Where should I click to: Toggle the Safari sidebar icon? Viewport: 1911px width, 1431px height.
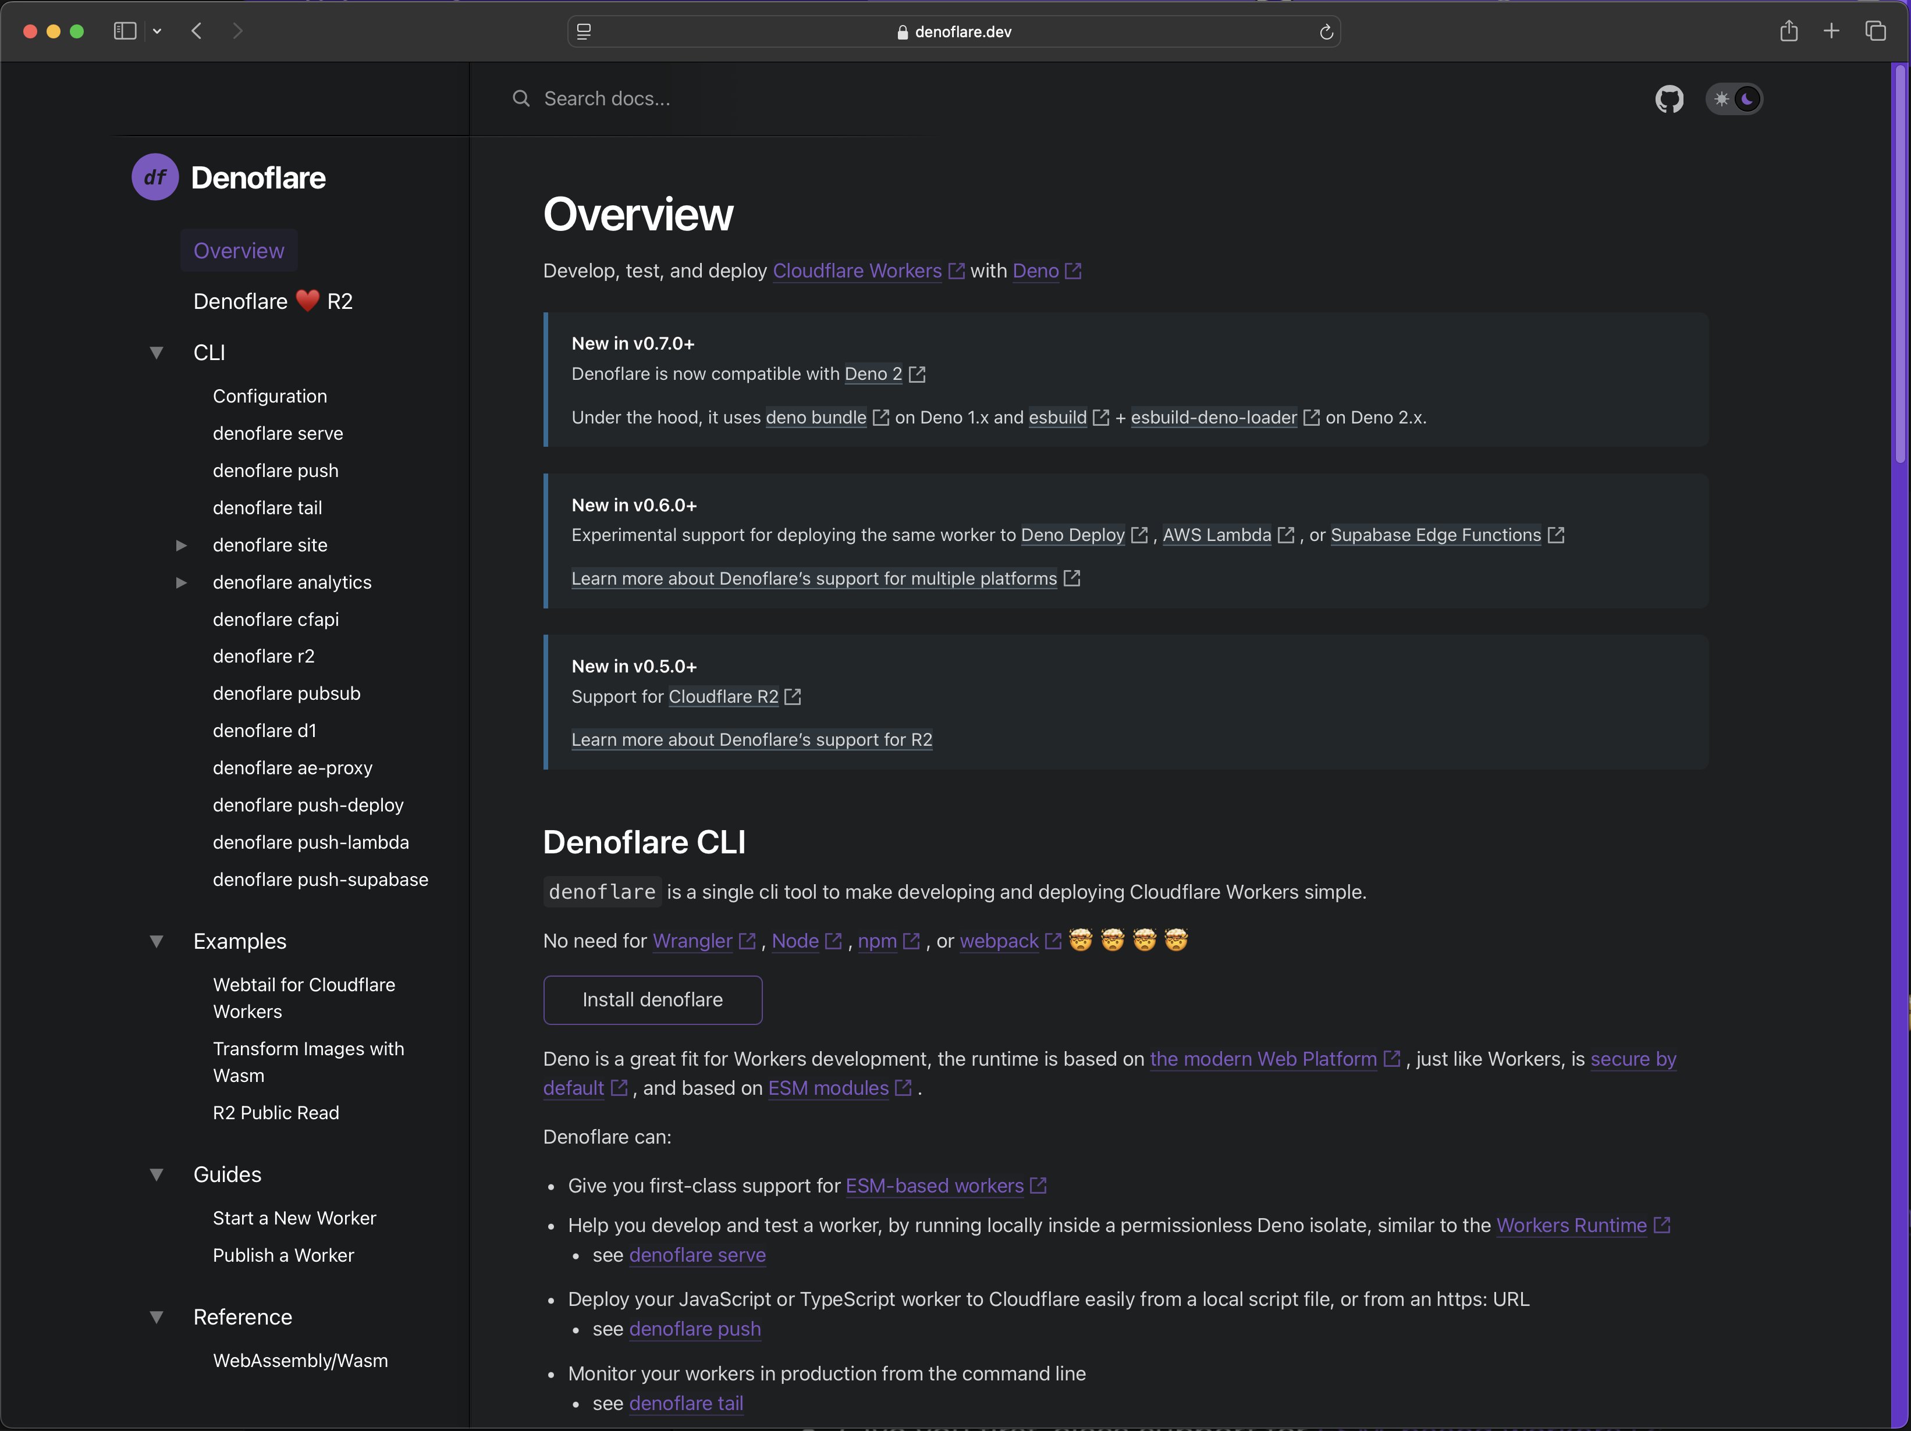point(125,31)
